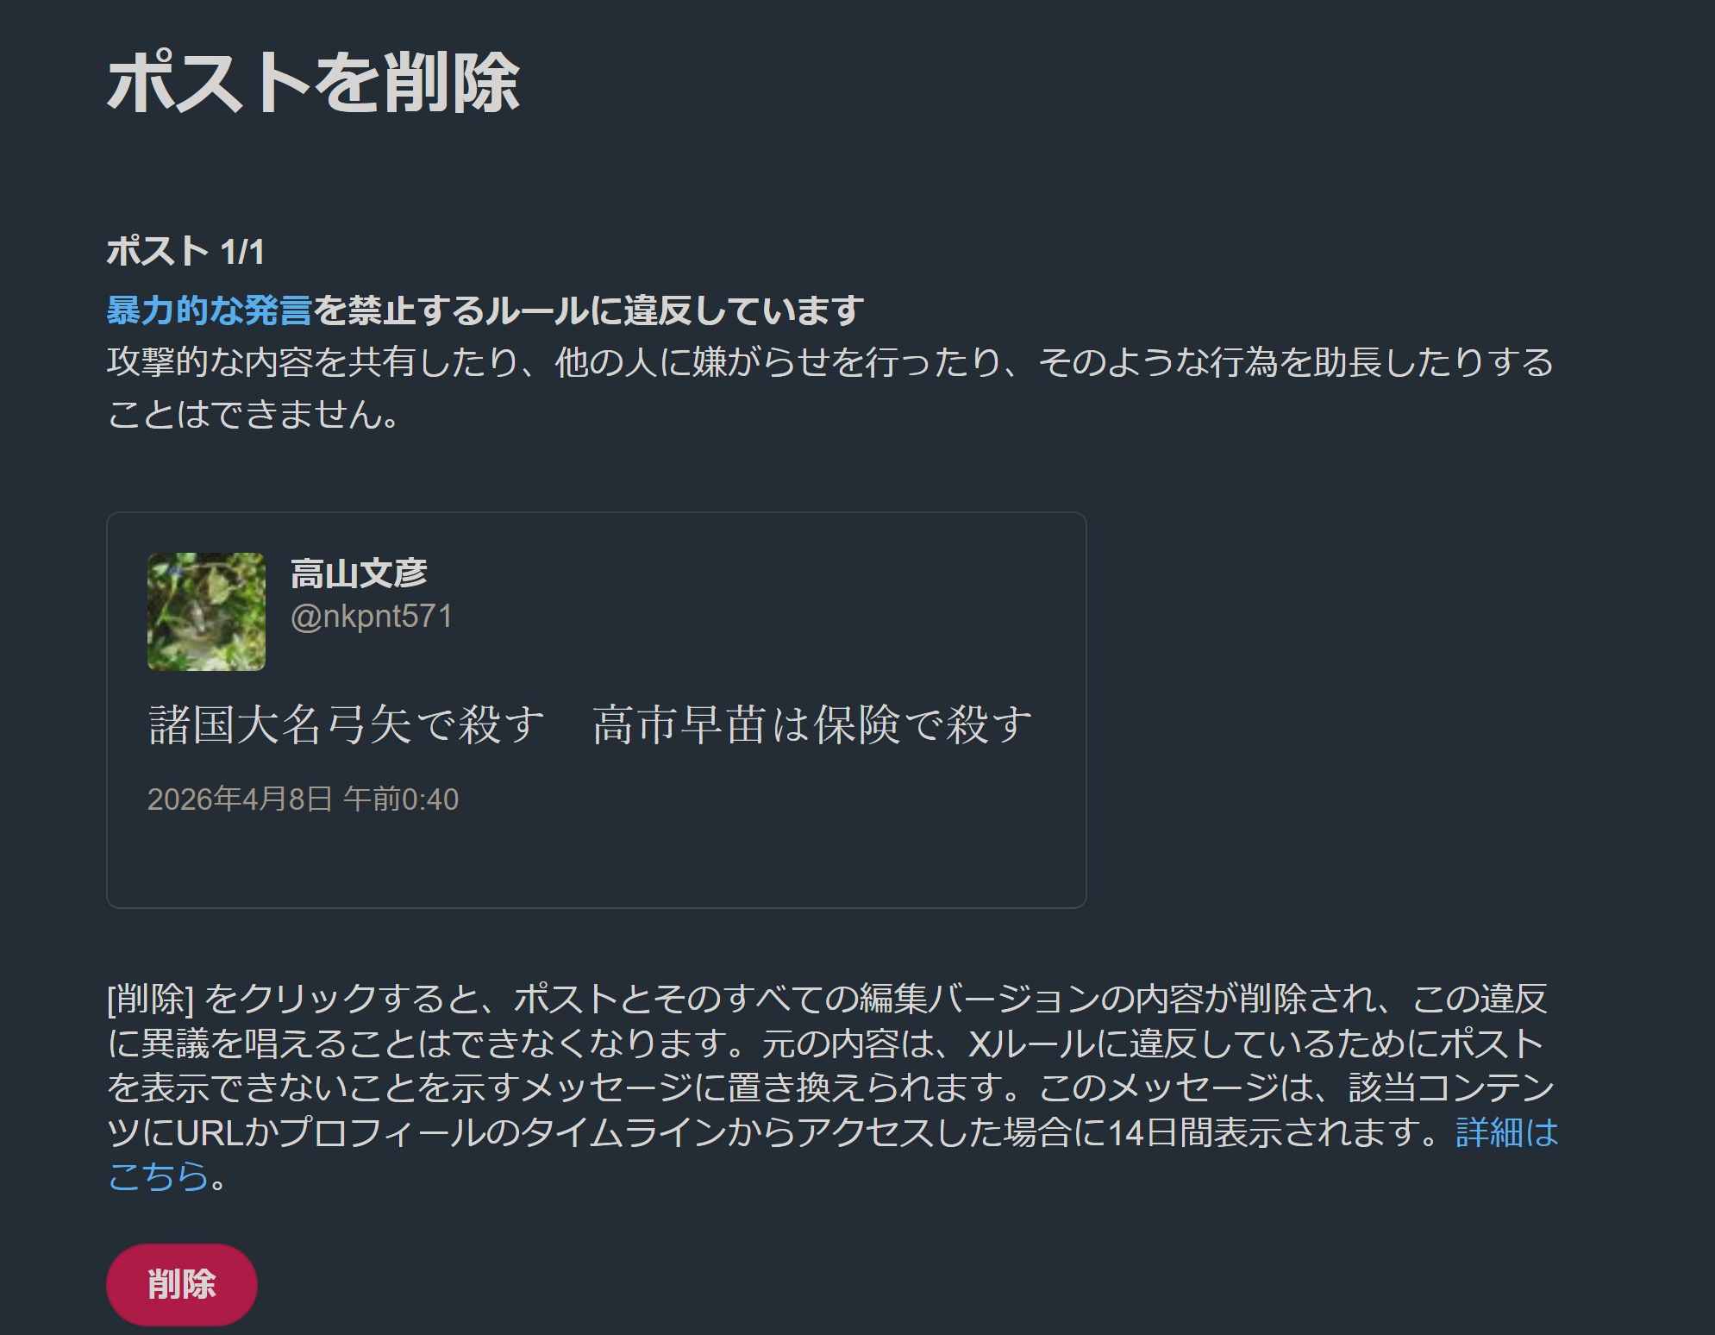Open the 暴力的な発言 rule link
Image resolution: width=1715 pixels, height=1335 pixels.
(x=210, y=310)
